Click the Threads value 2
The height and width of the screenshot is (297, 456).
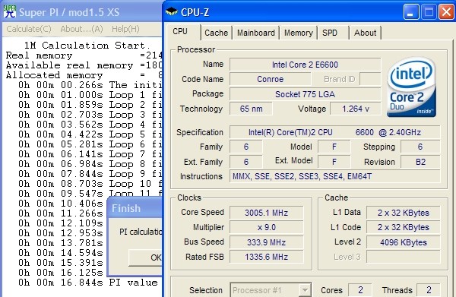pyautogui.click(x=429, y=289)
